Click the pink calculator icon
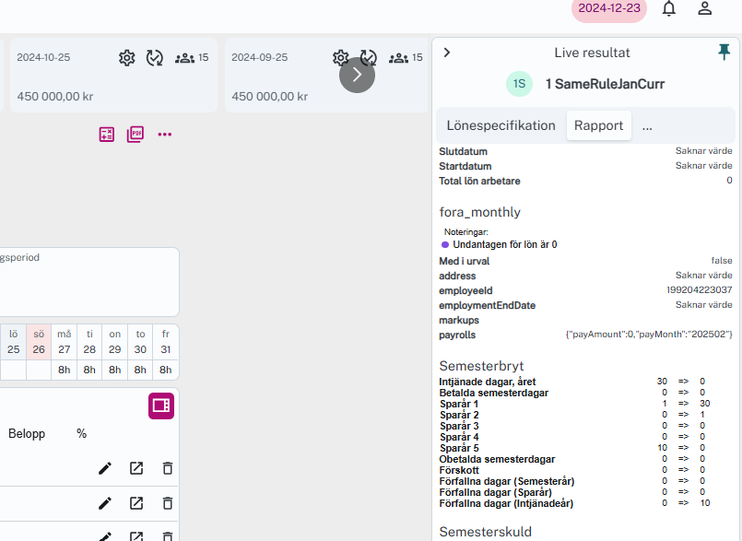 coord(107,135)
